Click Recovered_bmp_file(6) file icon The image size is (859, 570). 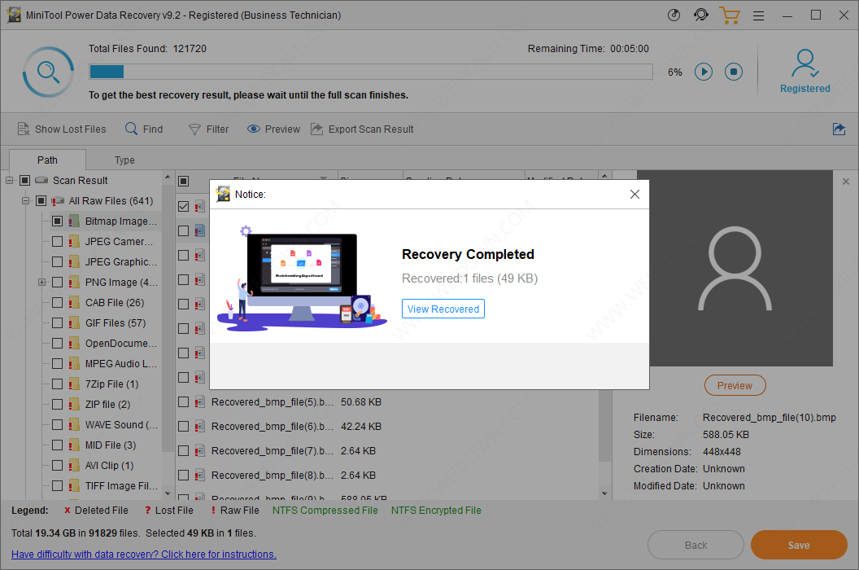(x=200, y=426)
